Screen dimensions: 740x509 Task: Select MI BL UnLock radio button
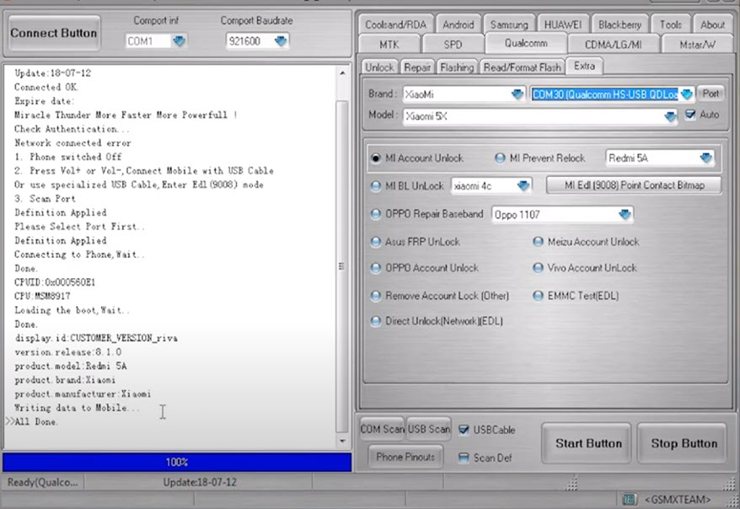[376, 186]
